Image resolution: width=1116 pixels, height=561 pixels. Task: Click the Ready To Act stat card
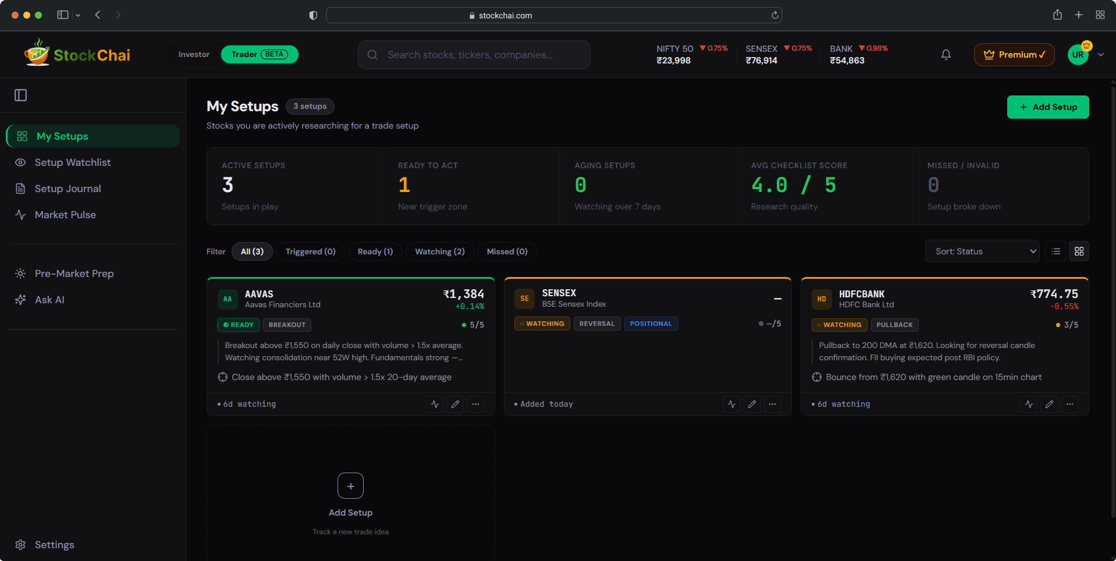pyautogui.click(x=471, y=186)
